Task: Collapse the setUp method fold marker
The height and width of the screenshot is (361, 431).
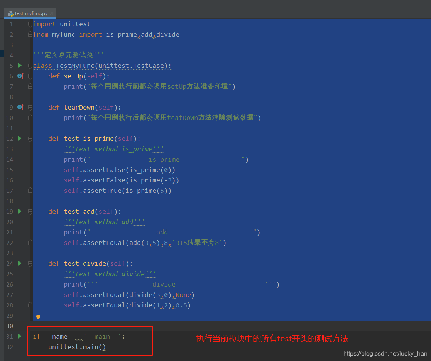Action: [30, 76]
